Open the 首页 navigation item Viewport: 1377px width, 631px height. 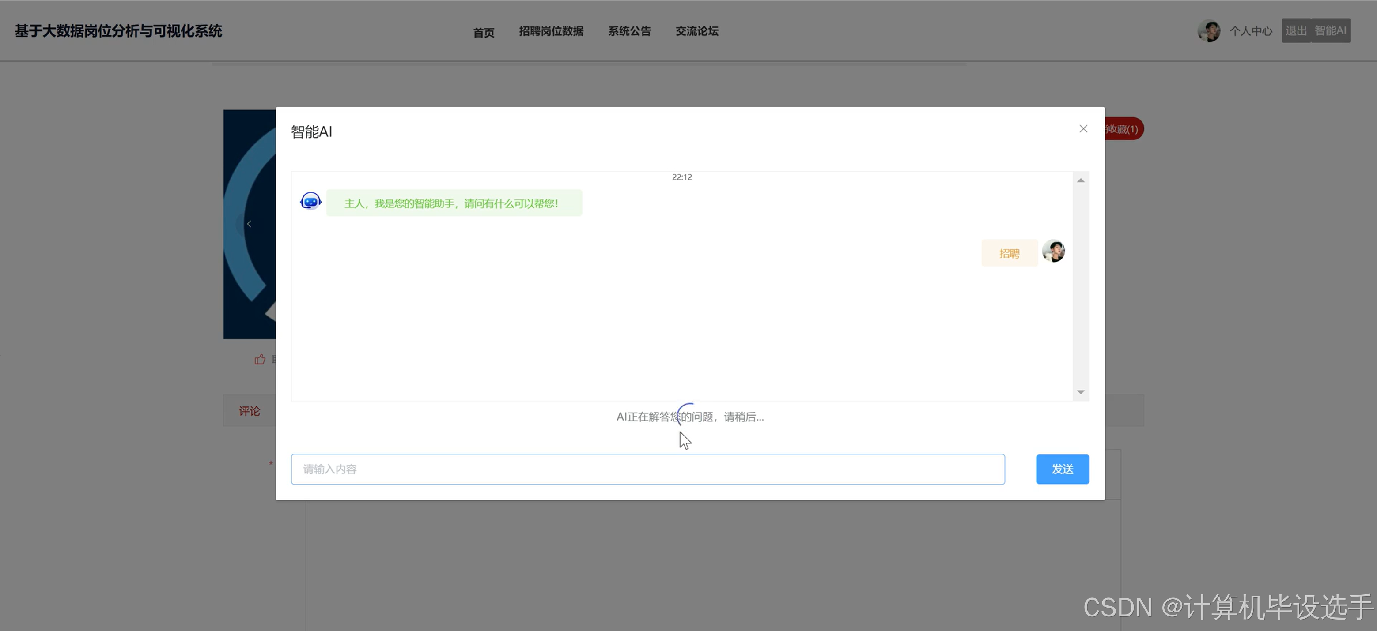(x=483, y=32)
